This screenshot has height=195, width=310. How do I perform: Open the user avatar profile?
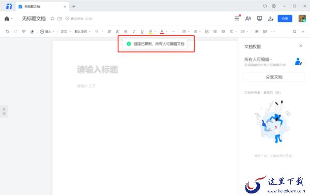point(302,19)
